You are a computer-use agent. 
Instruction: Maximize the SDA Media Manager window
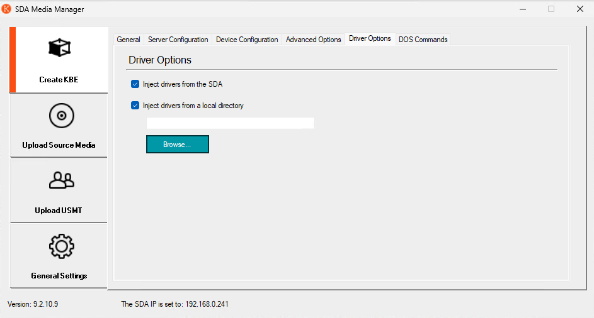(551, 9)
